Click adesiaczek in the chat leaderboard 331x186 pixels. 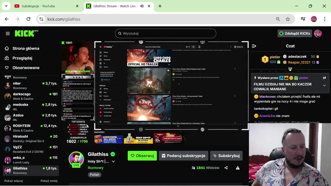pyautogui.click(x=297, y=57)
